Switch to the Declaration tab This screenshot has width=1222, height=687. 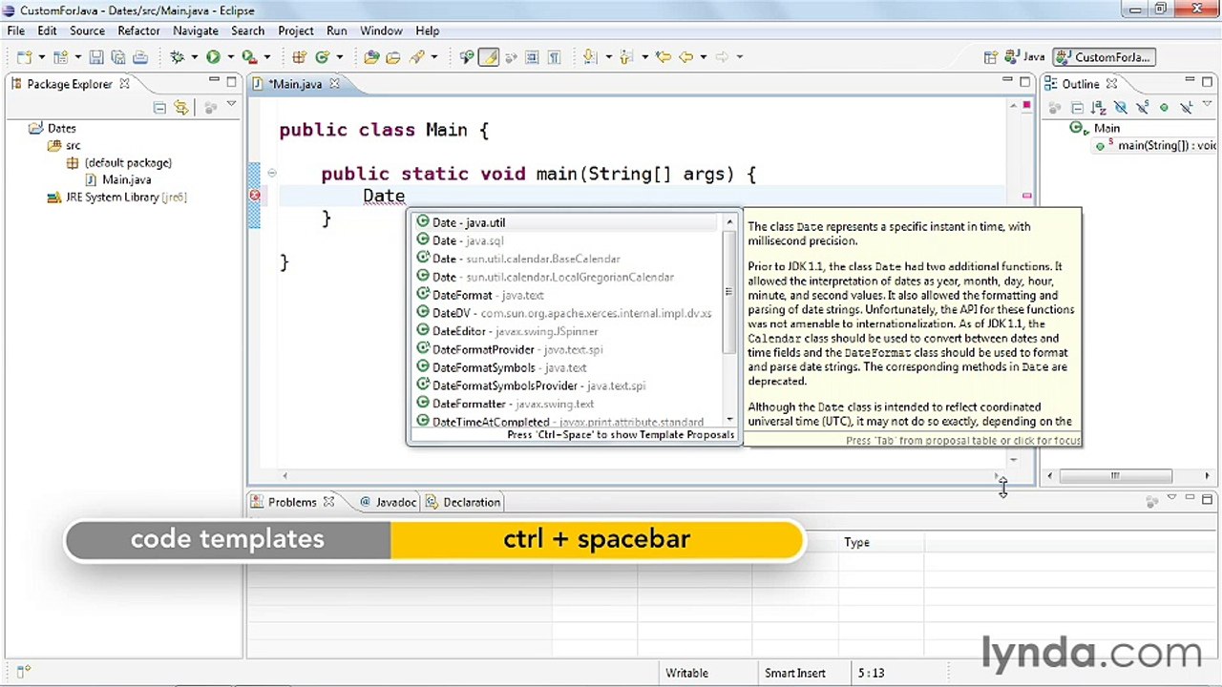coord(463,502)
